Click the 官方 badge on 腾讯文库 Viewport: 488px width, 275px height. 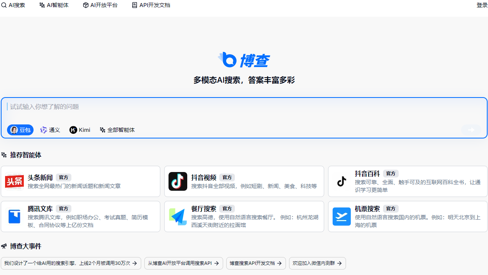click(x=64, y=209)
